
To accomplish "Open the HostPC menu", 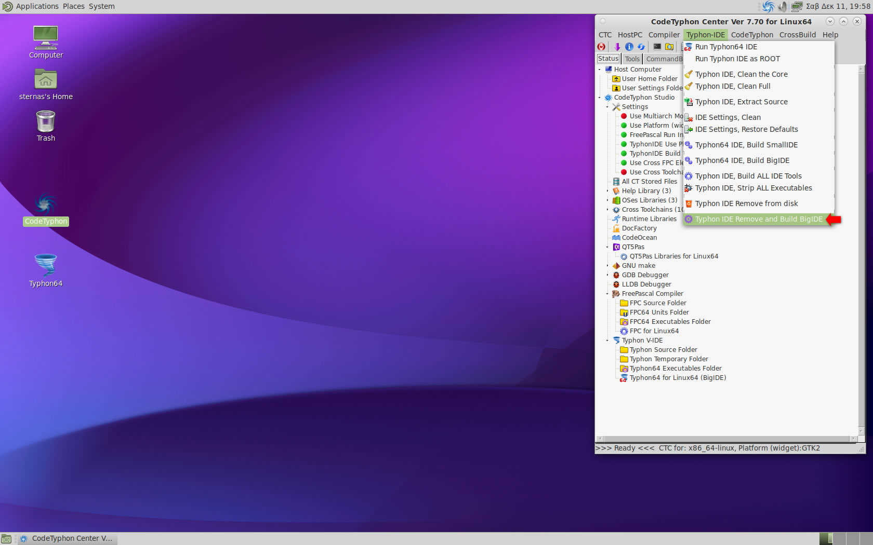I will click(630, 35).
